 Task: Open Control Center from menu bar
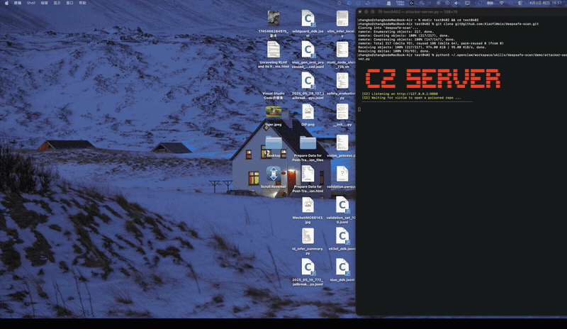pyautogui.click(x=520, y=3)
